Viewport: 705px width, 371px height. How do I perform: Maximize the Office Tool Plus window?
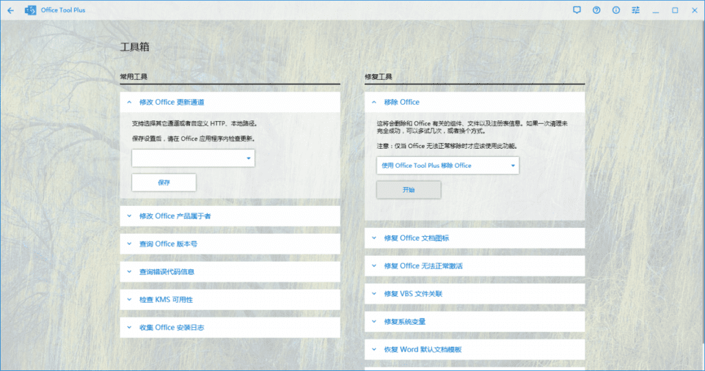tap(675, 10)
